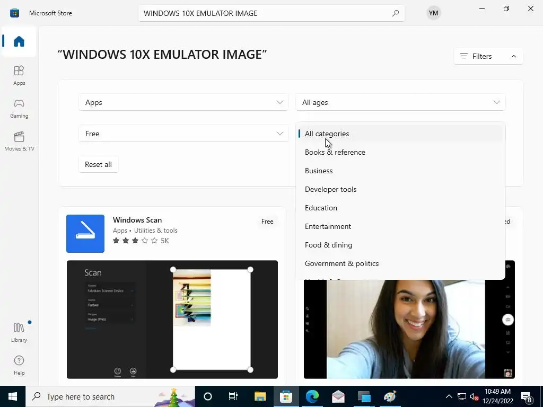Click the network status tray icon

(462, 396)
